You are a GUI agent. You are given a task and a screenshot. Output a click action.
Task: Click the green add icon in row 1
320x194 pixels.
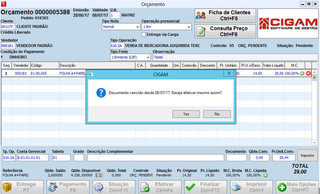(x=302, y=73)
